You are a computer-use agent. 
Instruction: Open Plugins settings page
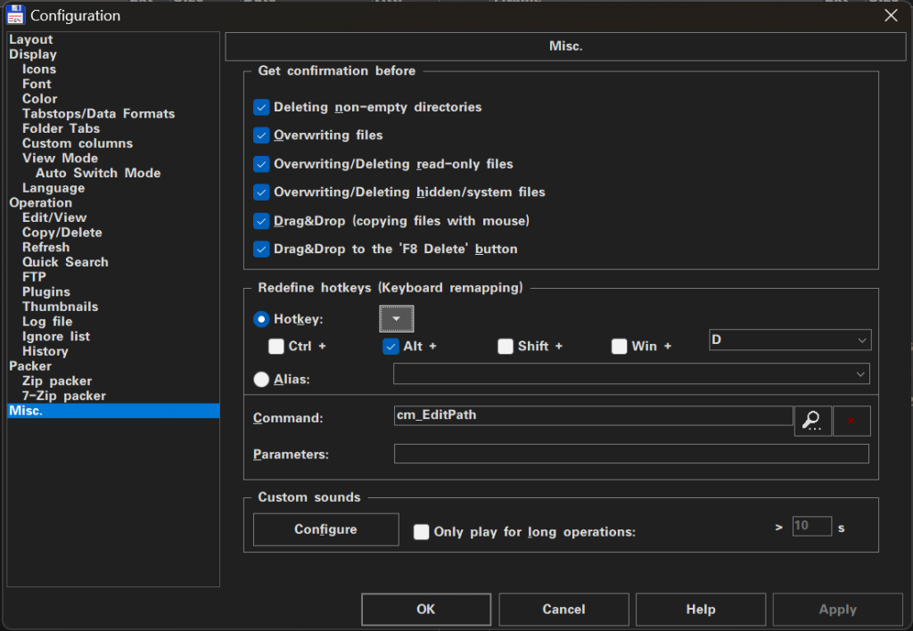(46, 291)
